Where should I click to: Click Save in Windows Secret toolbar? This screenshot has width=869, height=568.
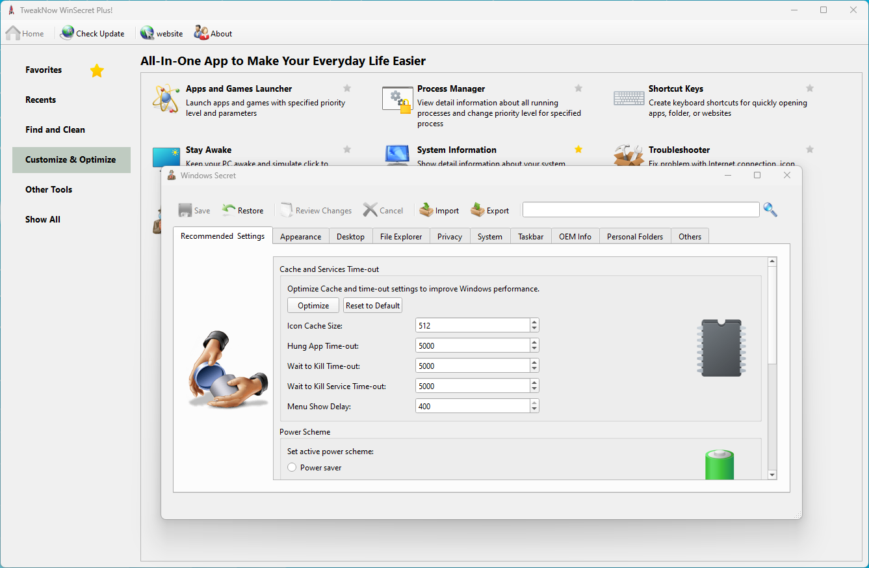click(194, 210)
